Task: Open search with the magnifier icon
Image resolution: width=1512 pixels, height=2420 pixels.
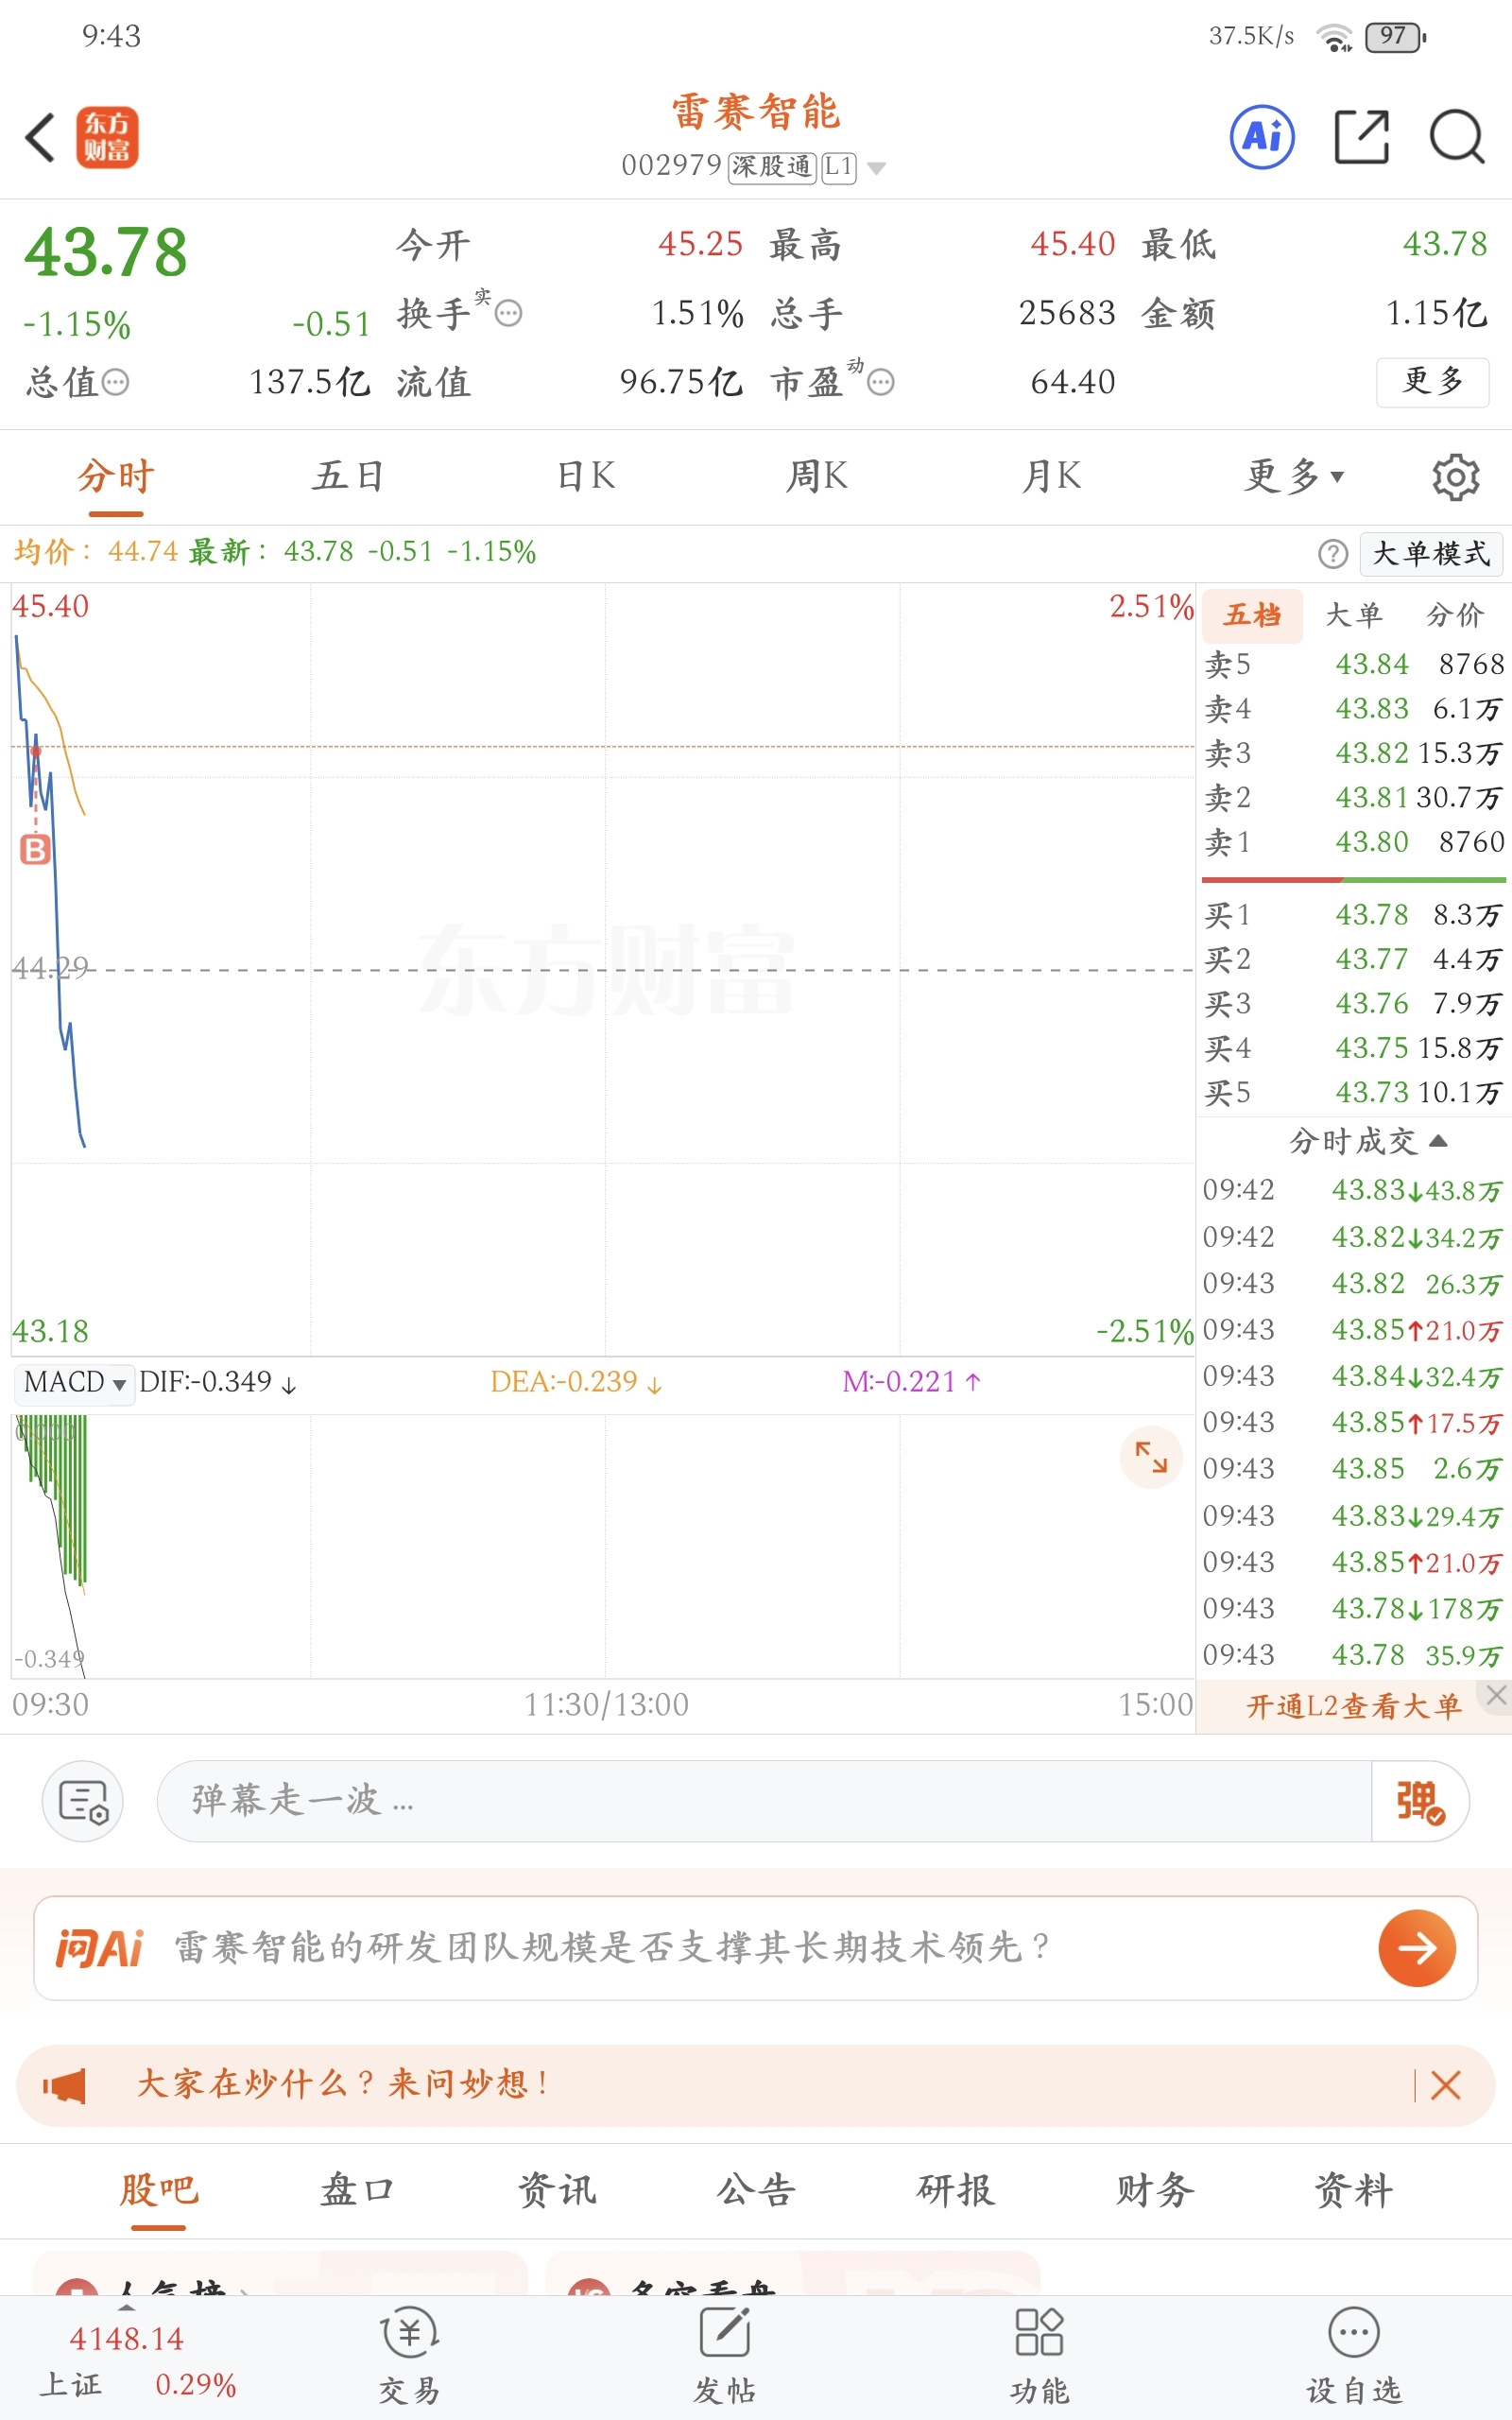Action: 1457,137
